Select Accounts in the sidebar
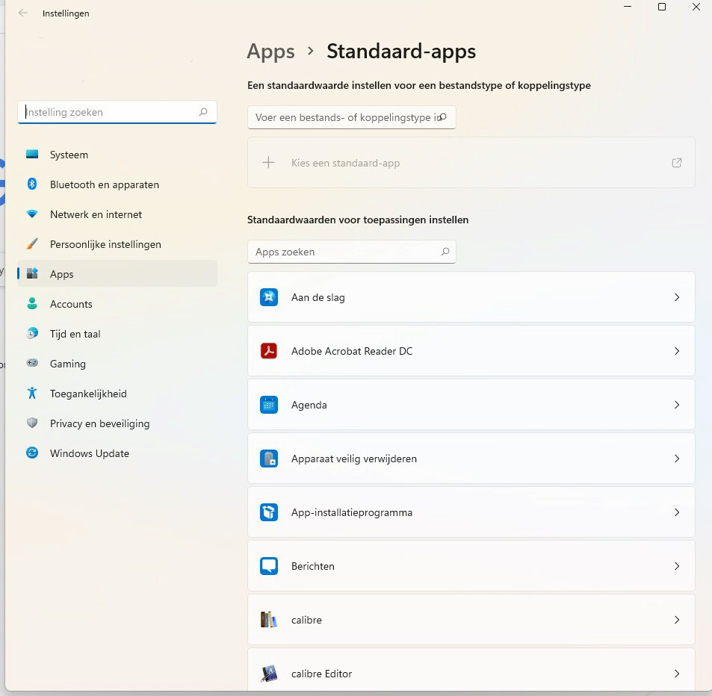 click(117, 304)
